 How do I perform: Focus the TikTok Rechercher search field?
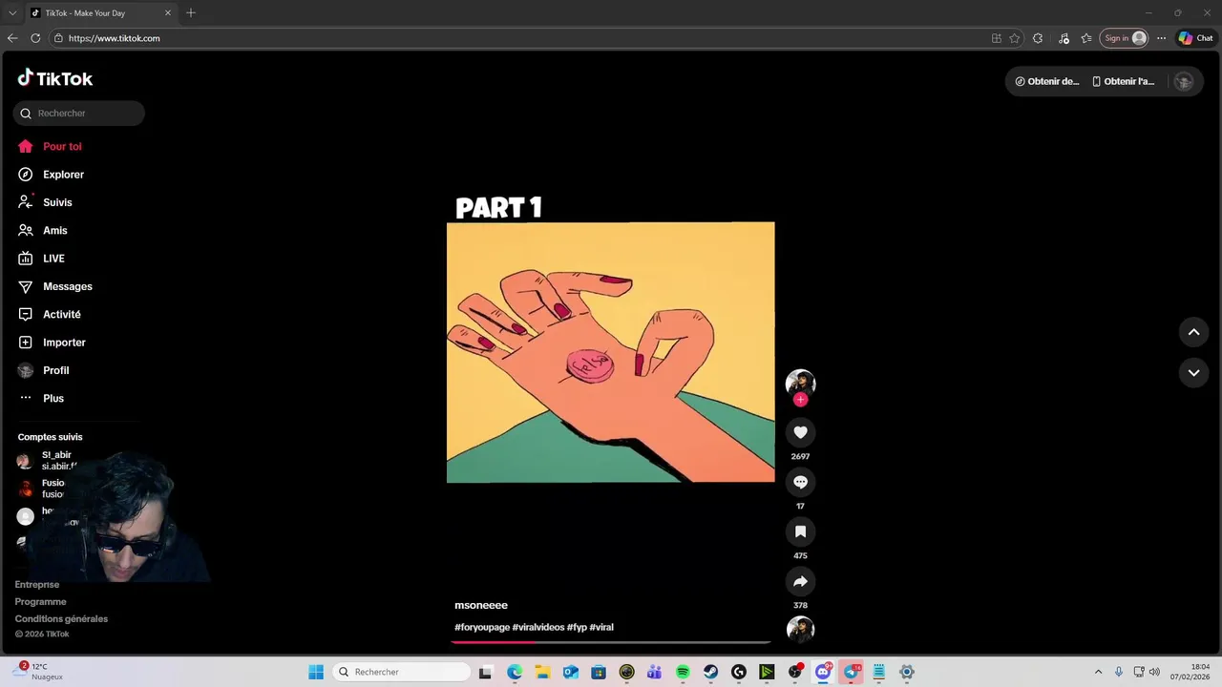click(79, 114)
